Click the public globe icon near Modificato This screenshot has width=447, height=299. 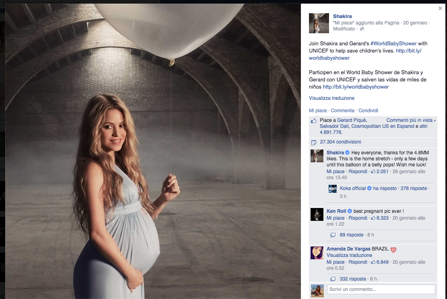[x=362, y=29]
